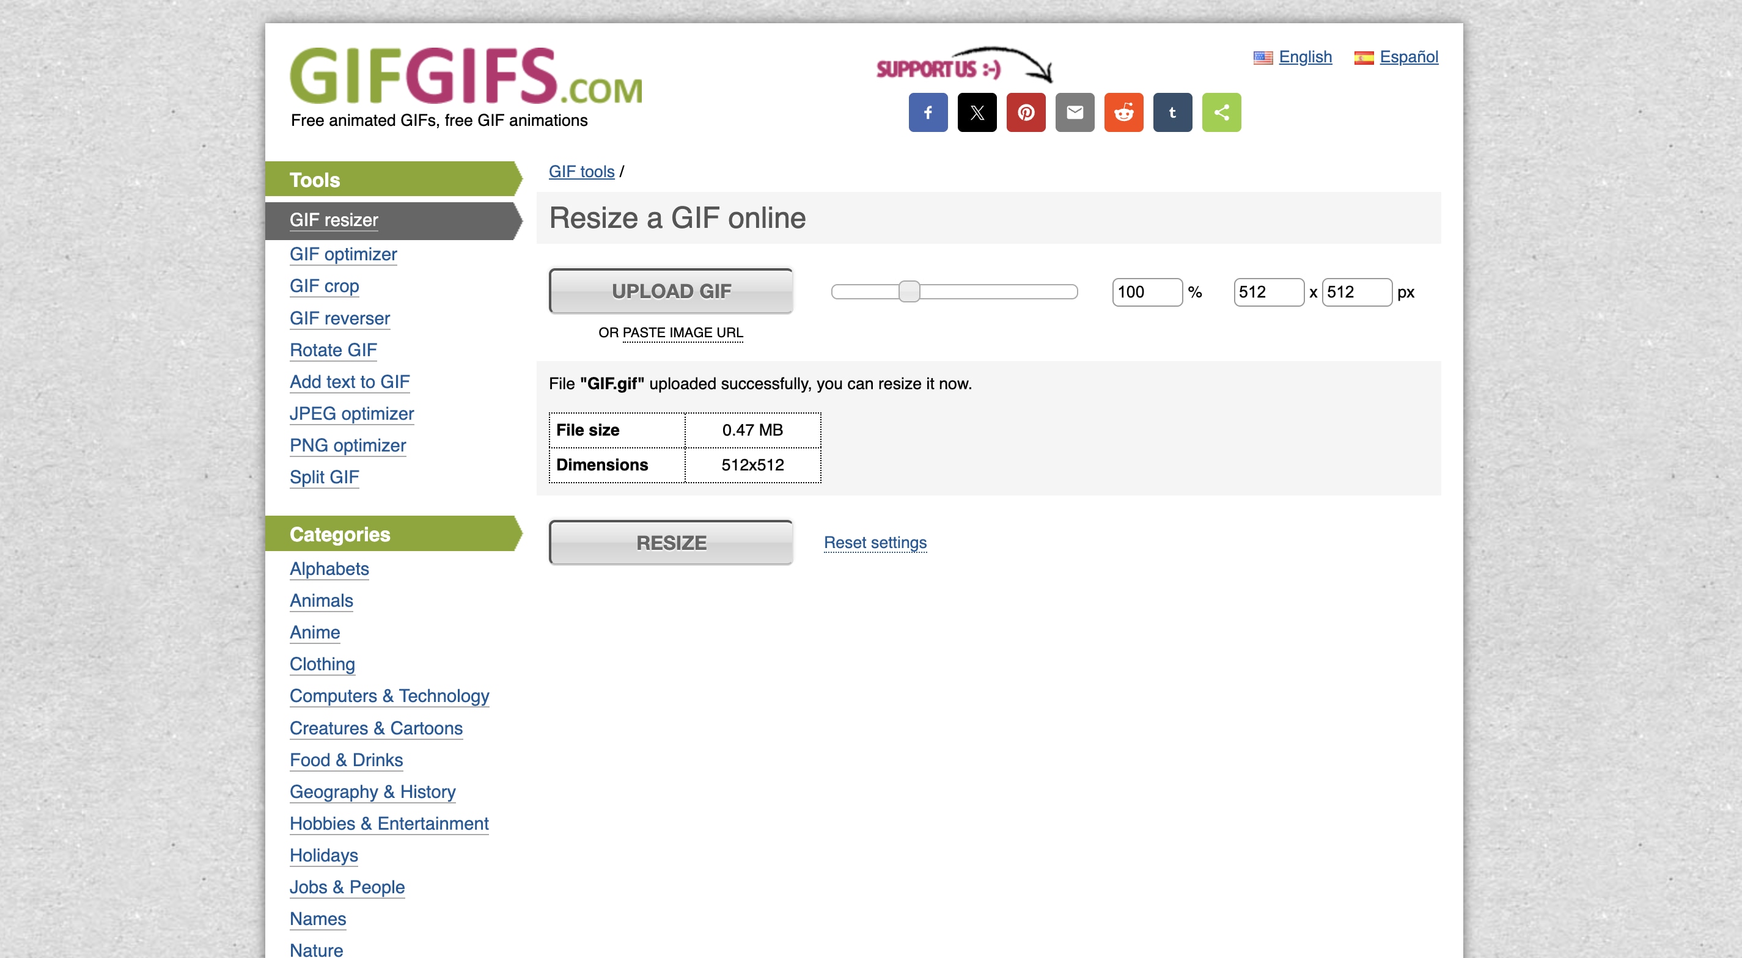Click Reset settings link
Screen dimensions: 1742x958
[875, 542]
